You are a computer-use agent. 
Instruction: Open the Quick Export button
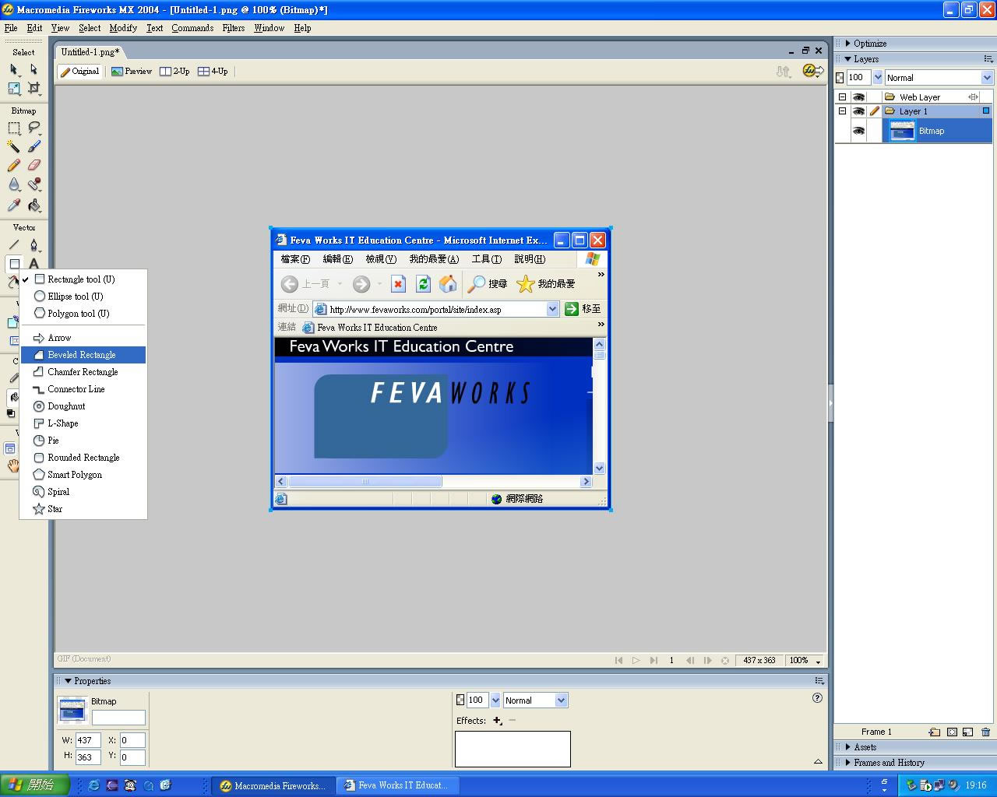[x=812, y=71]
